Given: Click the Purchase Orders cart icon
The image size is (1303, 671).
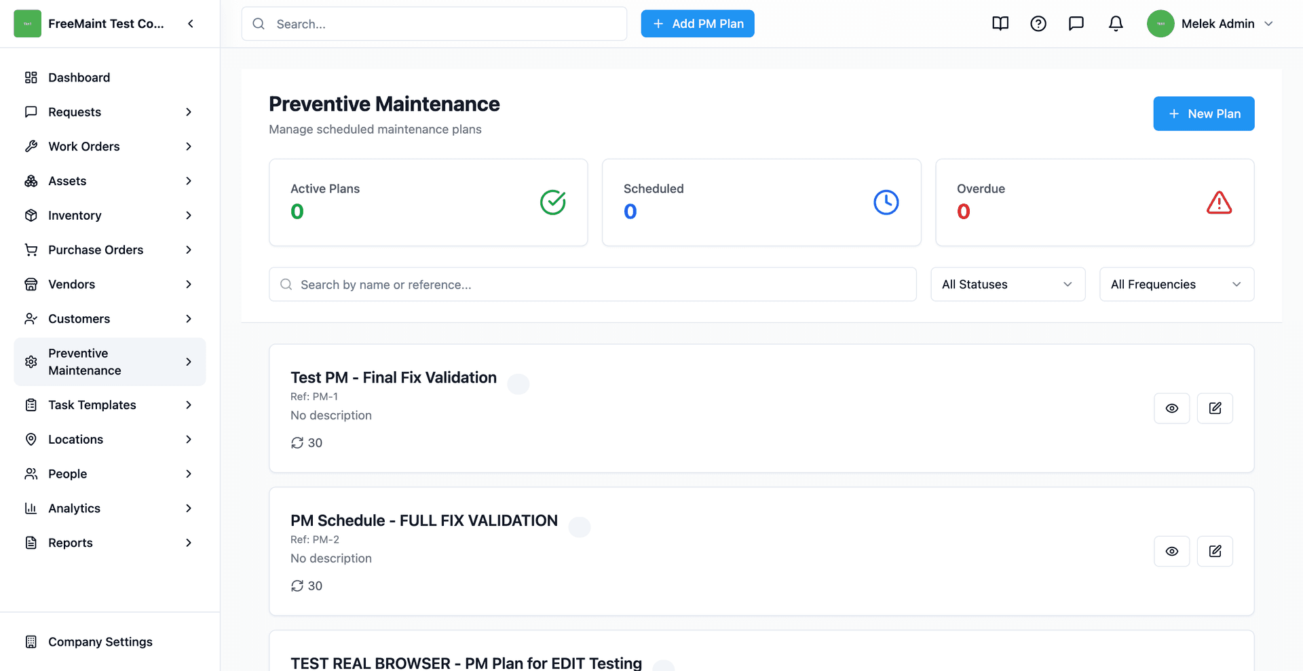Looking at the screenshot, I should coord(31,250).
